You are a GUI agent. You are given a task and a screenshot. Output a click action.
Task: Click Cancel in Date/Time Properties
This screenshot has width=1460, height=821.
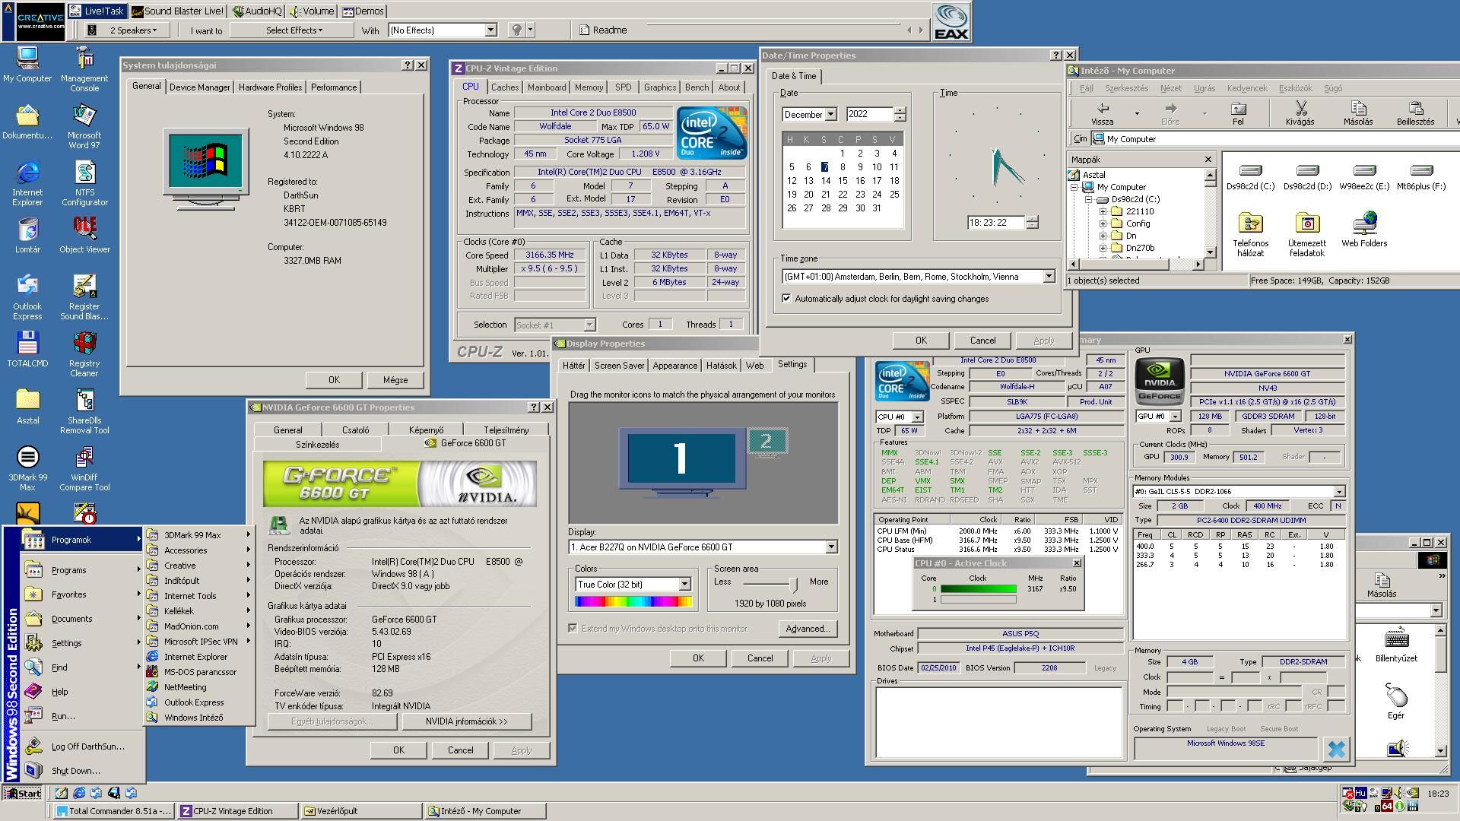coord(982,341)
